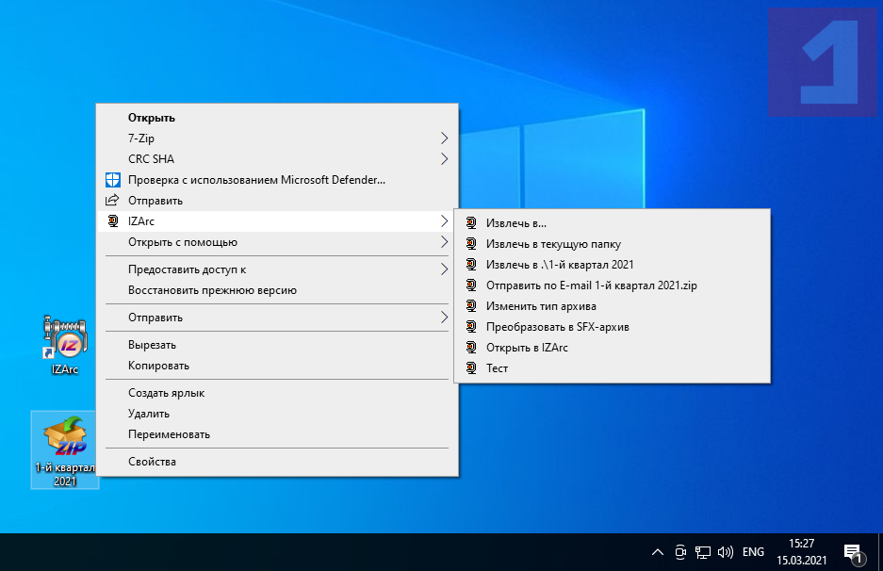Show hidden tray icons with the chevron

pyautogui.click(x=658, y=552)
